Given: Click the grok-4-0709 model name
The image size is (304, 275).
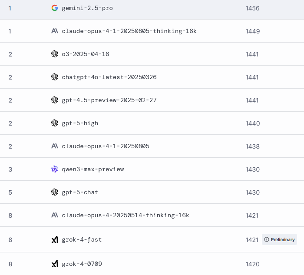Looking at the screenshot, I should 82,264.
